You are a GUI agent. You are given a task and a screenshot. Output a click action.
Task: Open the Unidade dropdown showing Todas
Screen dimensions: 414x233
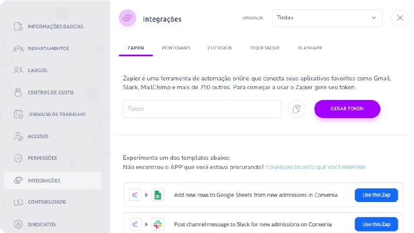click(327, 18)
